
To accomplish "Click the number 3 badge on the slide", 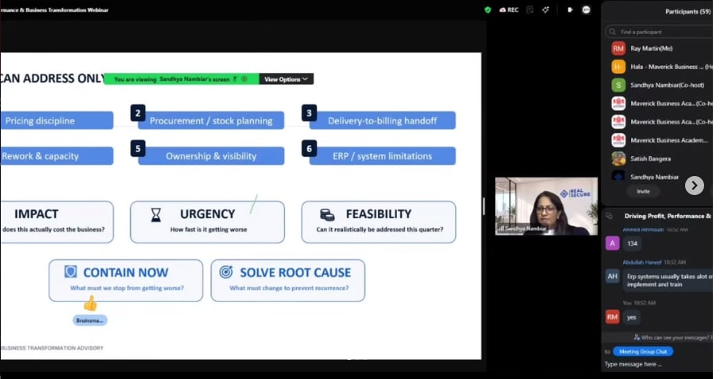I will pyautogui.click(x=309, y=113).
